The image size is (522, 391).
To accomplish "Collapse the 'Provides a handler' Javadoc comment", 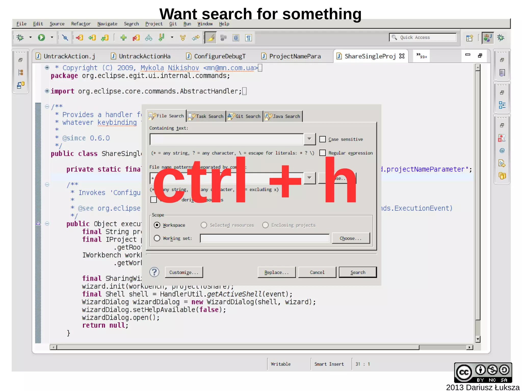I will click(47, 106).
